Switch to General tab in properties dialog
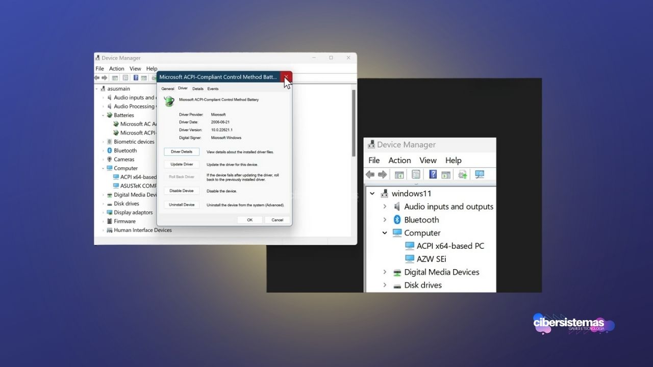Image resolution: width=653 pixels, height=367 pixels. [168, 89]
